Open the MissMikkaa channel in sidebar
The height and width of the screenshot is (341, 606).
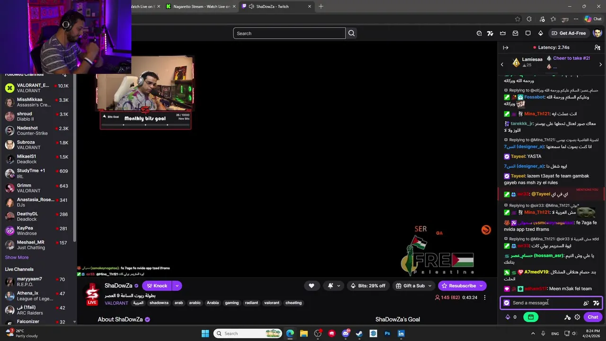tap(38, 102)
